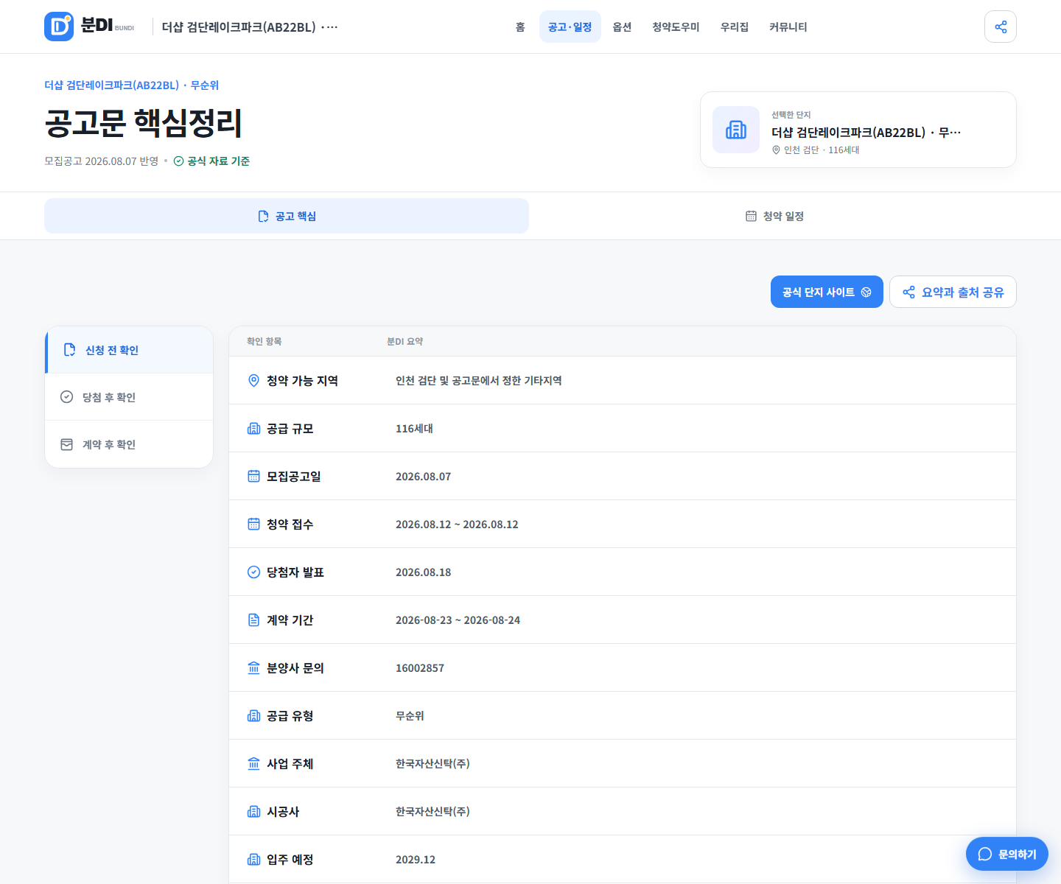Click calendar icon in 모집공고일 row

point(253,476)
